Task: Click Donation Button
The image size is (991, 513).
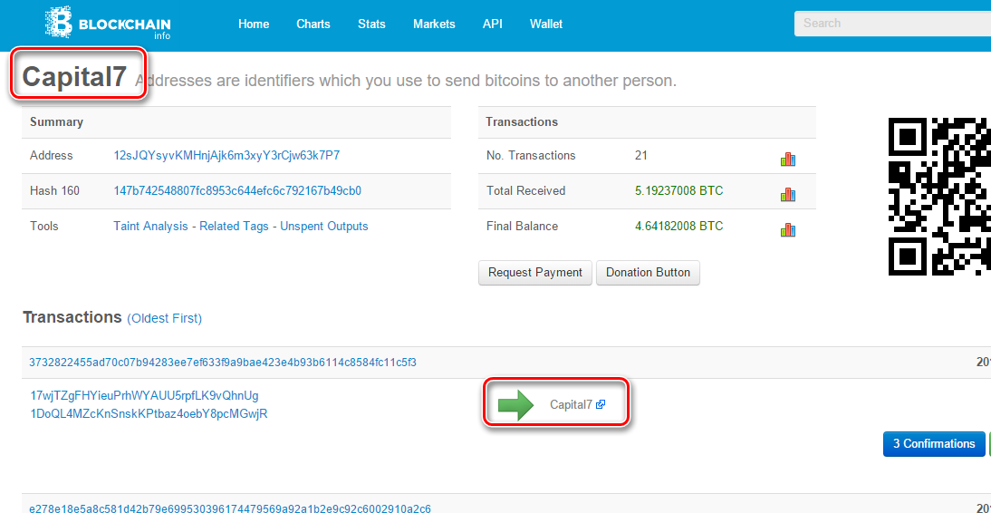Action: tap(648, 273)
